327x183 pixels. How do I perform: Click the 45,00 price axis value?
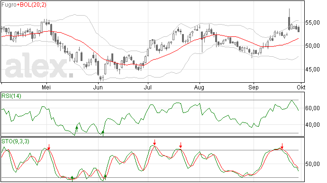[312, 70]
